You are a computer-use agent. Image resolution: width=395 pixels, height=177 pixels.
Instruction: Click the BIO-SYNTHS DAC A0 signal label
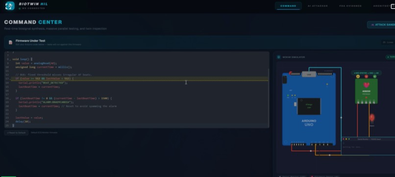(x=366, y=73)
